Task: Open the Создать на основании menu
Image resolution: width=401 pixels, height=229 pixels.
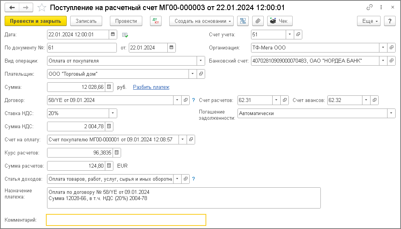Action: (201, 21)
